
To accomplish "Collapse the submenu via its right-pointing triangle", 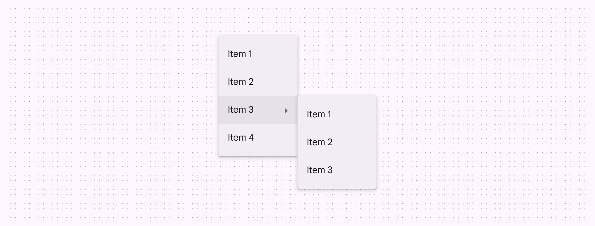I will coord(286,110).
